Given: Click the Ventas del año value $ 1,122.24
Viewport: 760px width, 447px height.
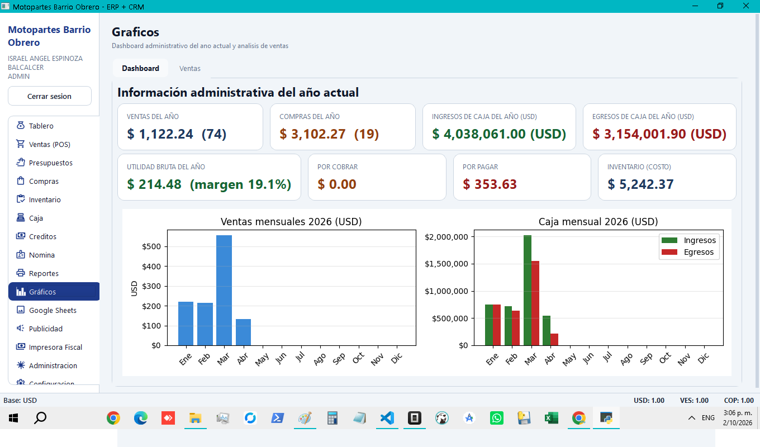Looking at the screenshot, I should [160, 134].
